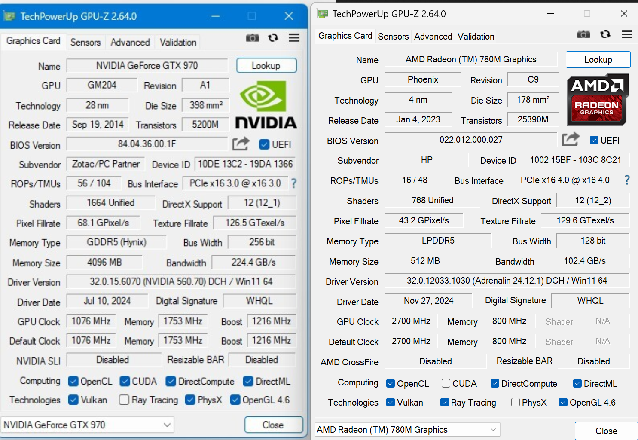This screenshot has width=638, height=440.
Task: Toggle DirectML checkbox in Radeon 780M window
Action: pos(577,383)
